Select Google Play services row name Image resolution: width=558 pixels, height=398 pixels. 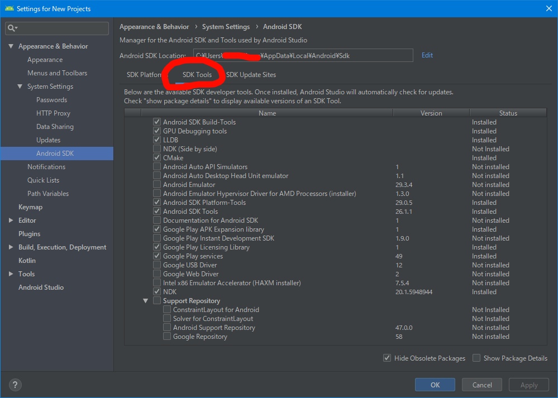[193, 256]
